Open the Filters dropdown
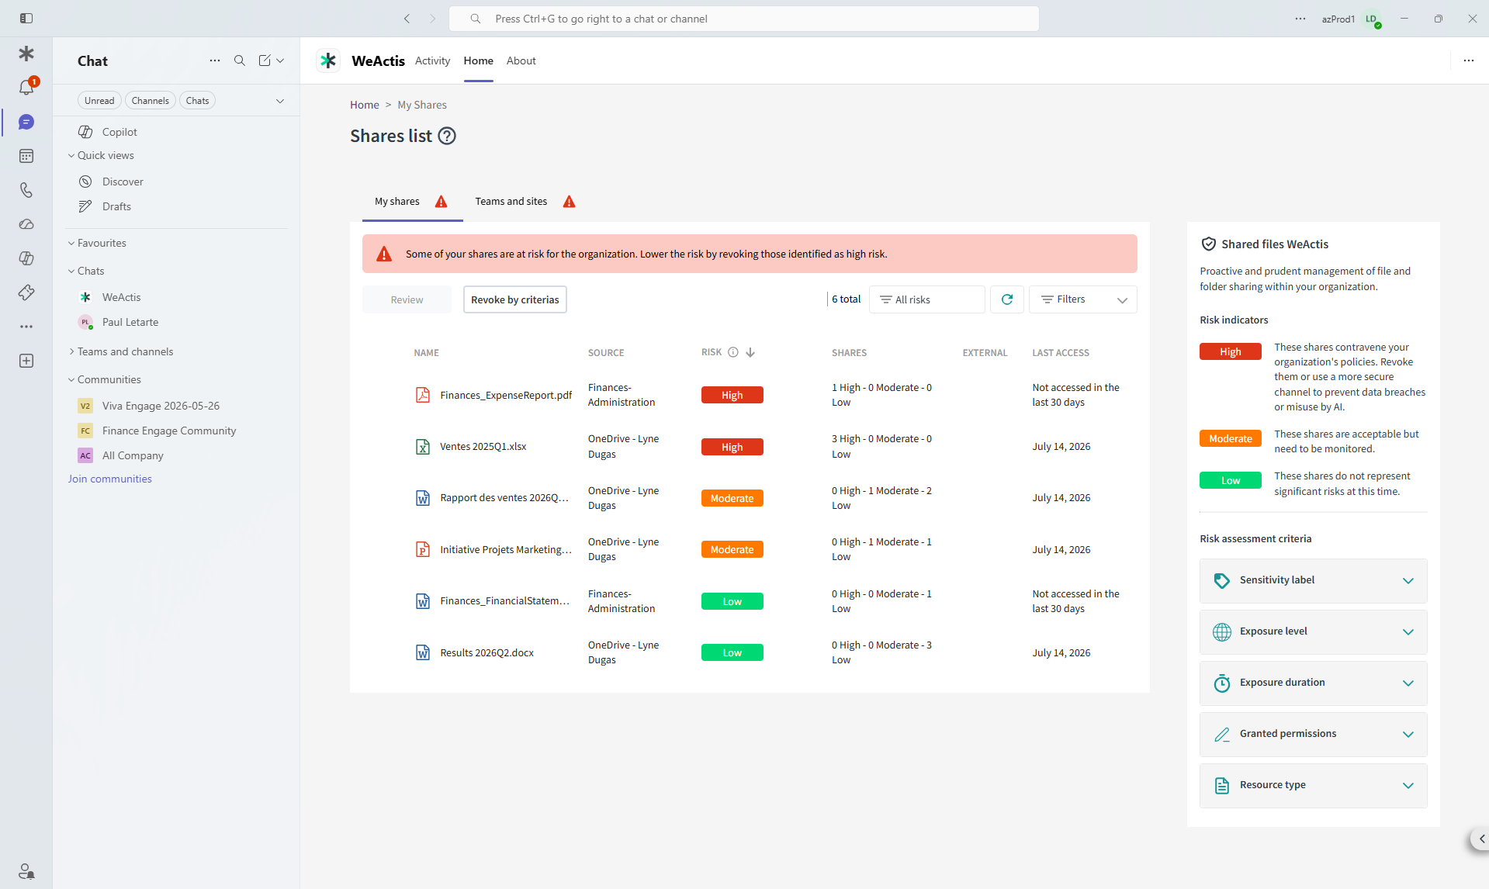The height and width of the screenshot is (889, 1489). [x=1082, y=299]
